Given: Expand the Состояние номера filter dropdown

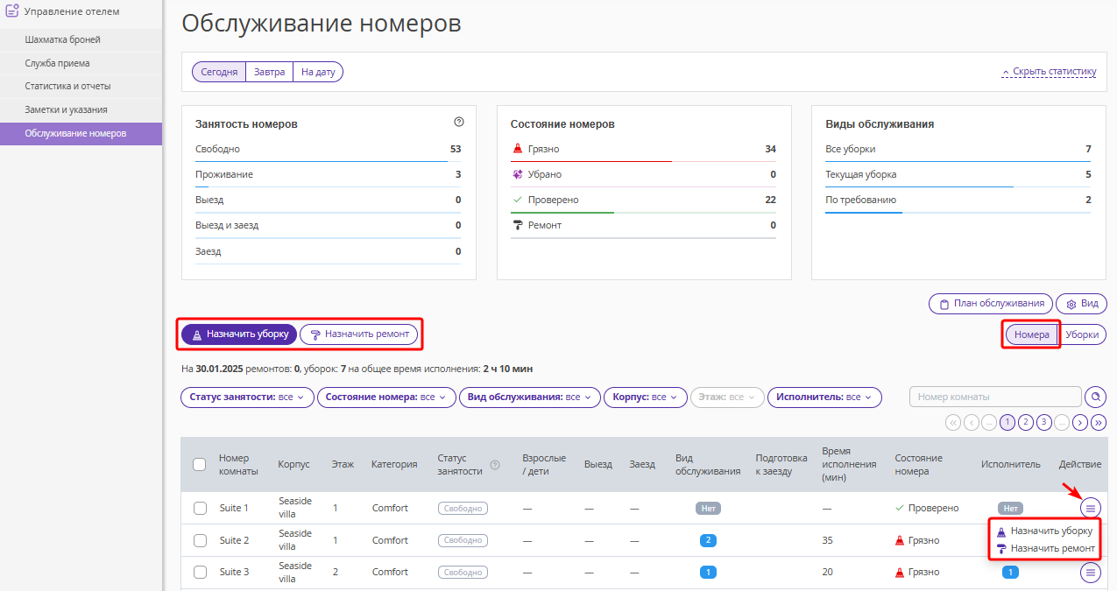Looking at the screenshot, I should [x=386, y=398].
